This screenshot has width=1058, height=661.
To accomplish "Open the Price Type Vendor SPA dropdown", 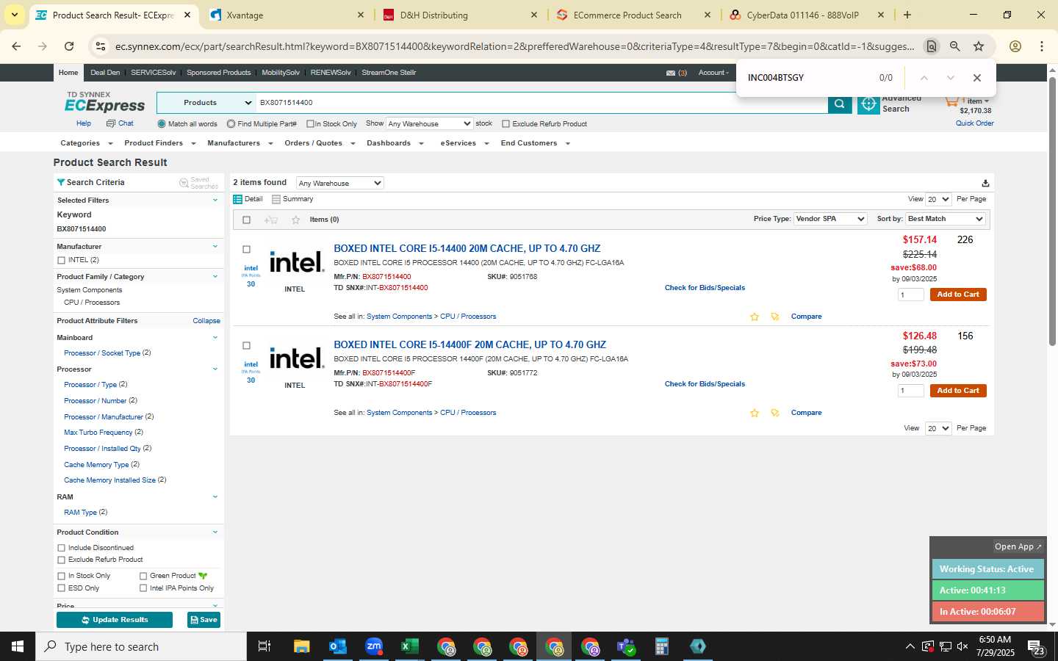I will (x=830, y=219).
